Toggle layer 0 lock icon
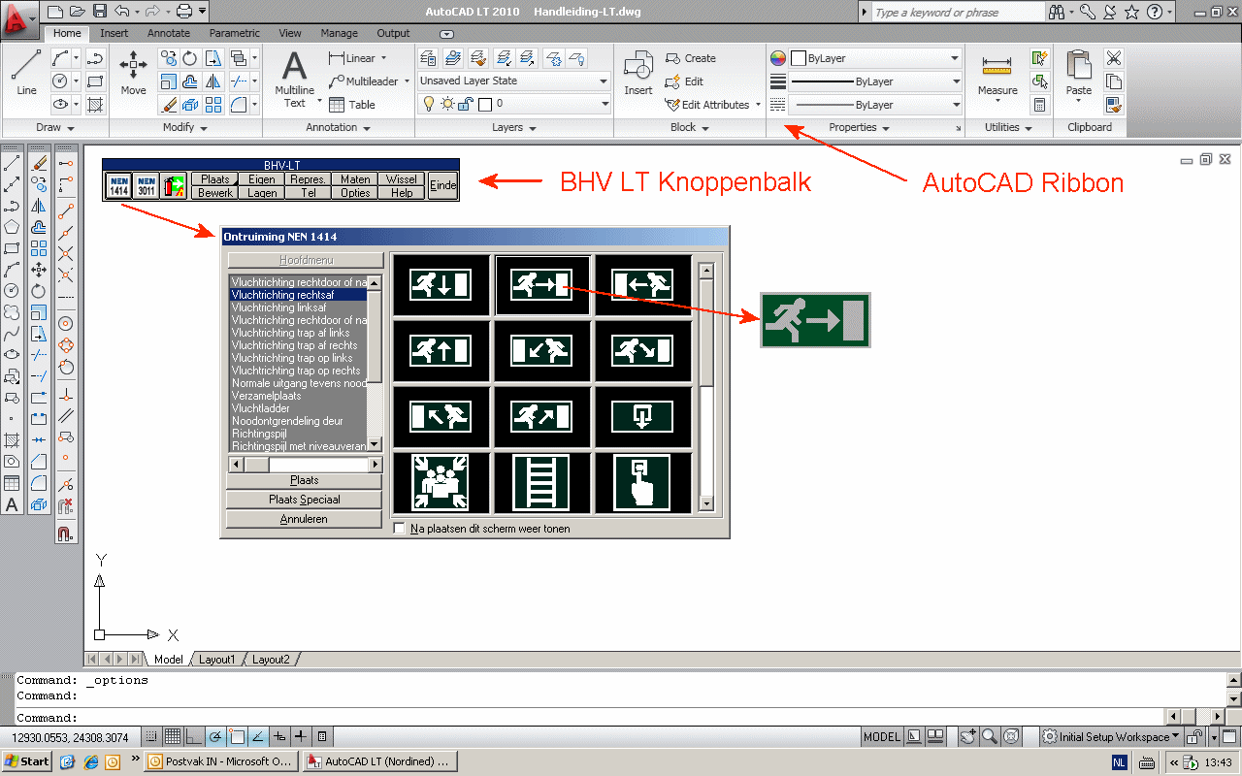The height and width of the screenshot is (776, 1242). pyautogui.click(x=465, y=104)
